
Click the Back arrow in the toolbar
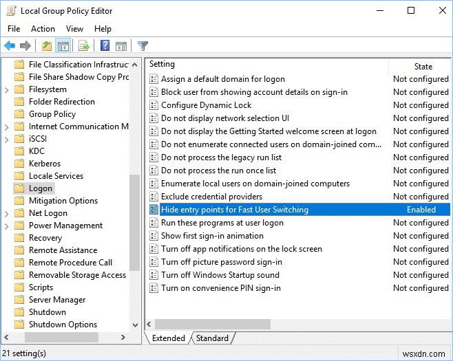[x=10, y=46]
